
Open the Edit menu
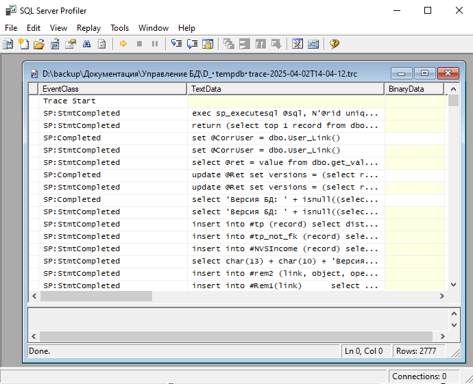(34, 28)
